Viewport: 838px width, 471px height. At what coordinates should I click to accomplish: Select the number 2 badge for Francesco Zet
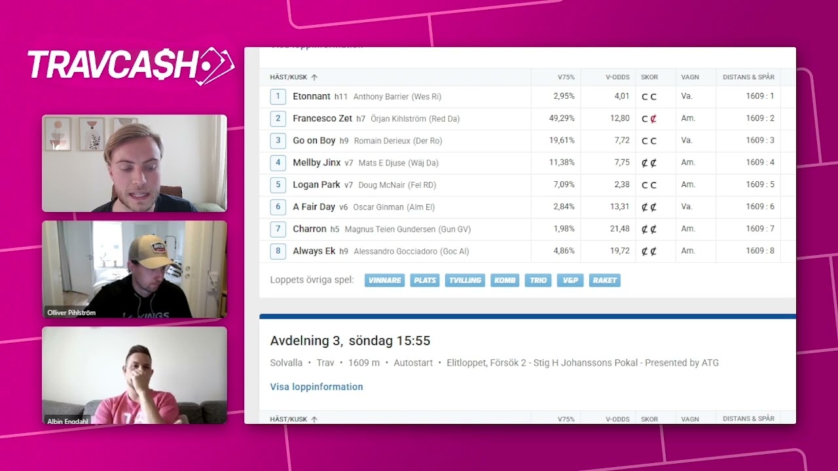(278, 118)
